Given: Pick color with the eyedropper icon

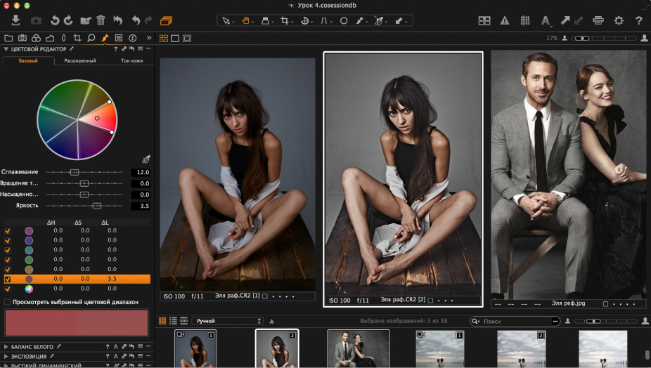Looking at the screenshot, I should click(x=146, y=159).
